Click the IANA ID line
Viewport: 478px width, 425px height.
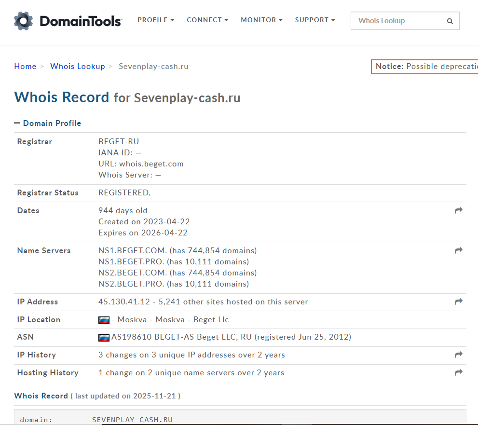(120, 152)
